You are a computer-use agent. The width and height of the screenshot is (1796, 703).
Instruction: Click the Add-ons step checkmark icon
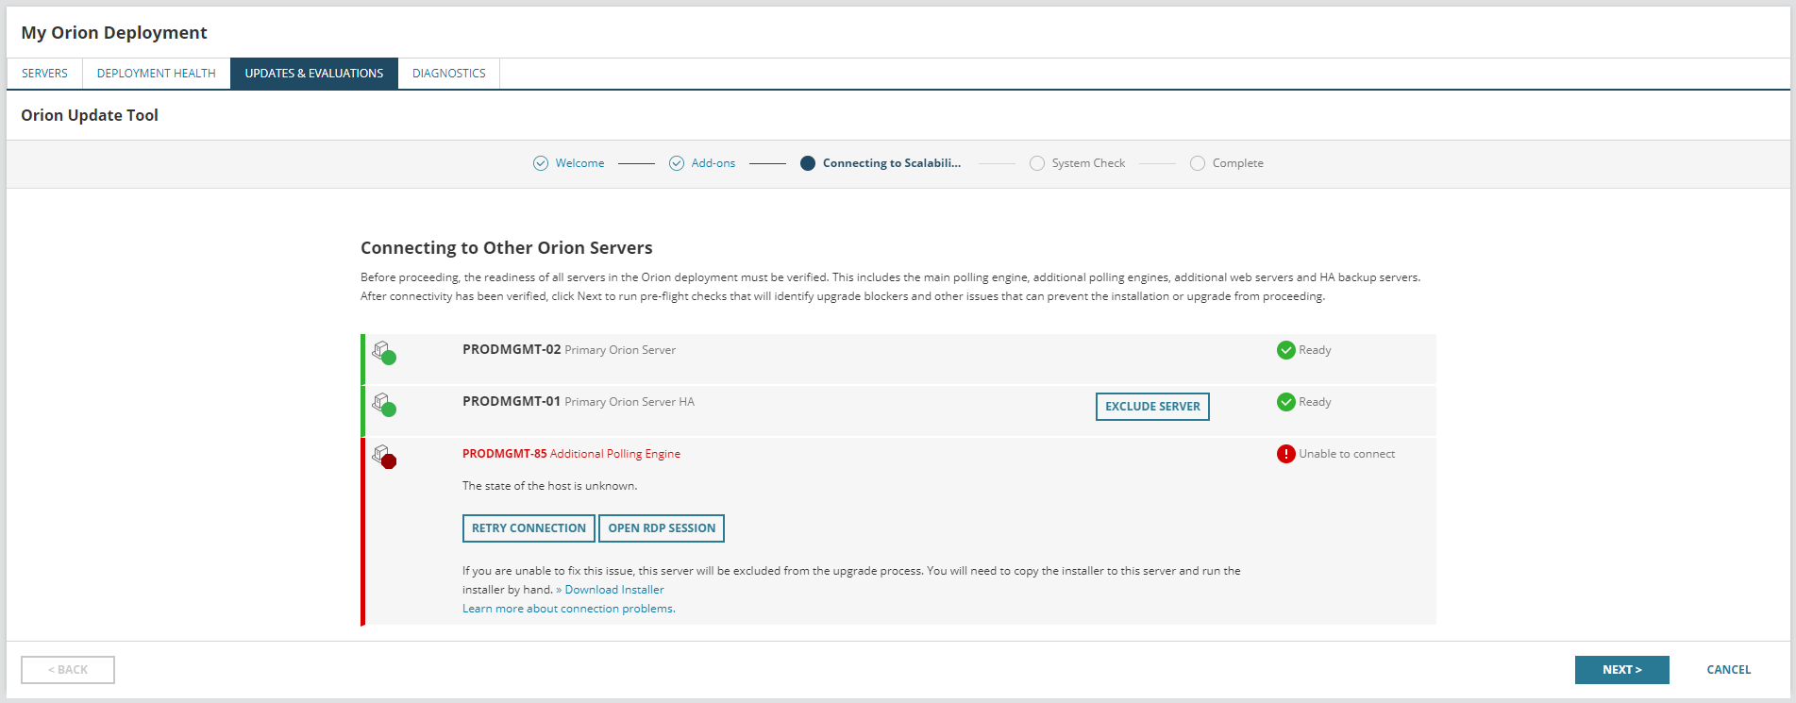677,163
